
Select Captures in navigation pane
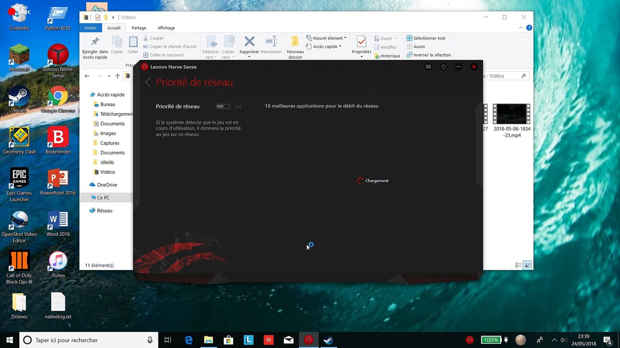point(106,143)
